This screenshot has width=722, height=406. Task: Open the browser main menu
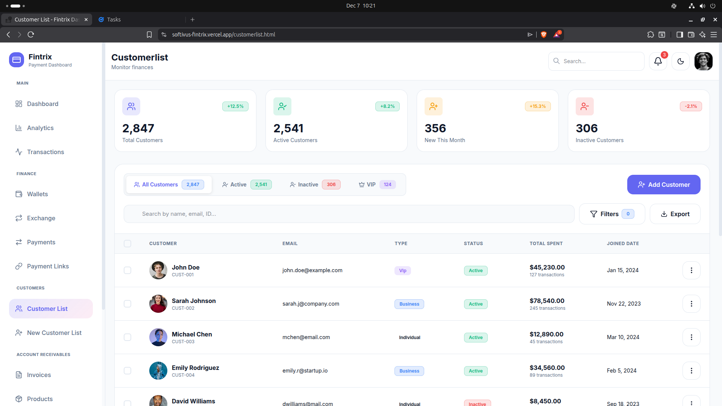(x=714, y=34)
